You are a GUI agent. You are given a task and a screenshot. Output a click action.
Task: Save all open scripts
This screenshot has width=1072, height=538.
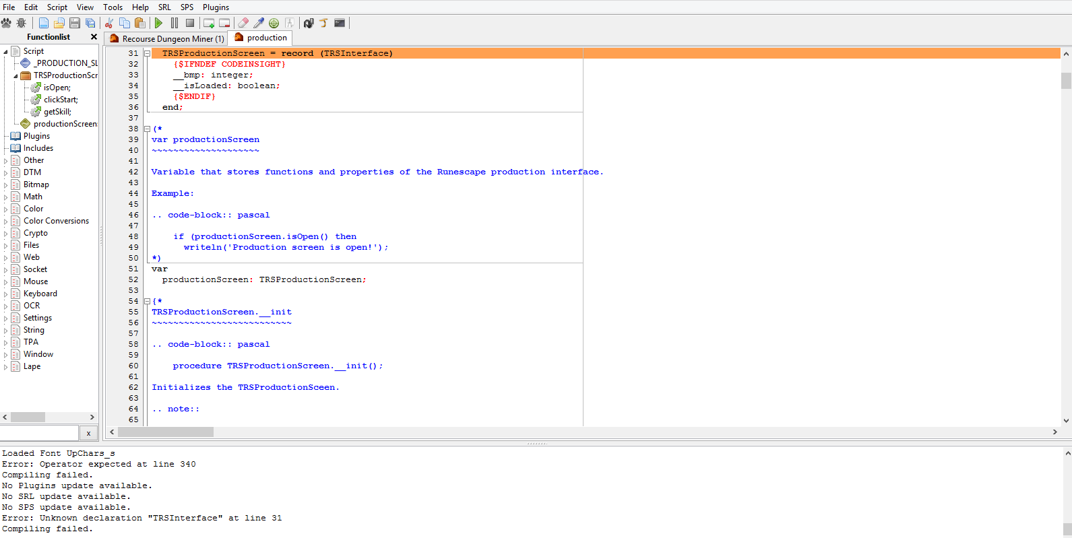(x=90, y=23)
